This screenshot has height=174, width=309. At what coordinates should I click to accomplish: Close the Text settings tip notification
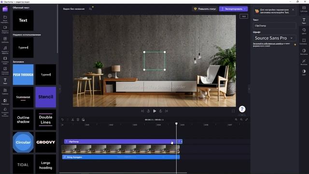coord(293,10)
